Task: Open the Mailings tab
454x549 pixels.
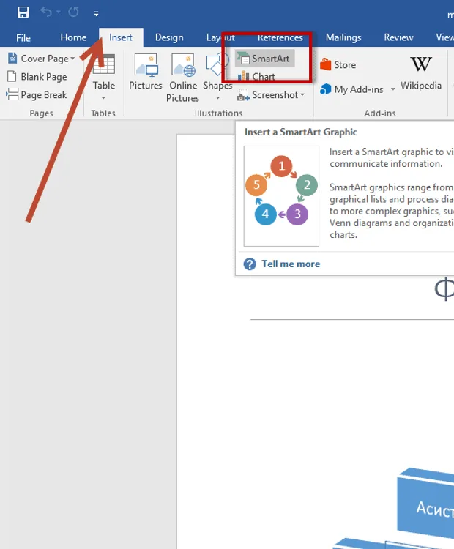Action: click(x=343, y=37)
